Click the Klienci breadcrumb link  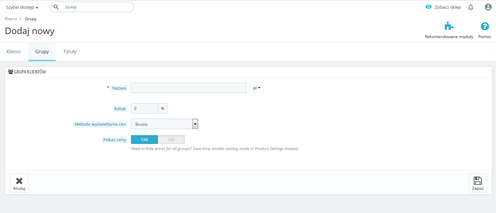(11, 19)
